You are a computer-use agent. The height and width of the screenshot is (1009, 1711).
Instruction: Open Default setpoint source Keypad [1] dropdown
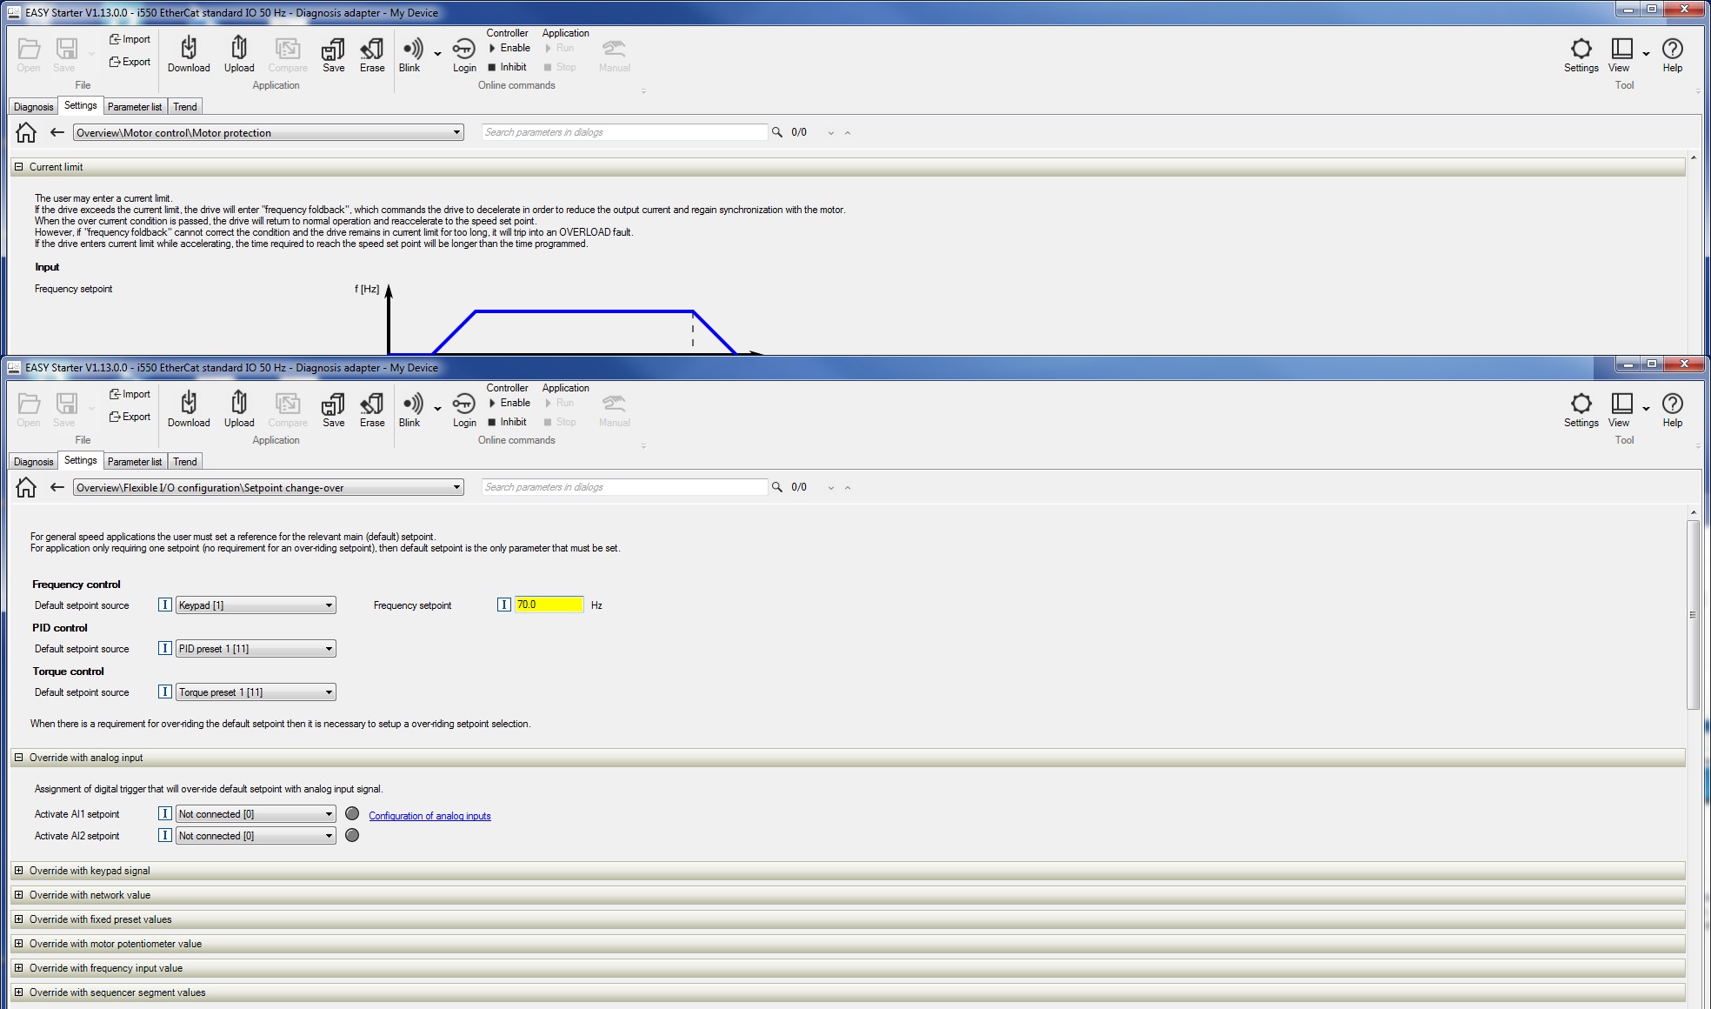click(x=329, y=605)
